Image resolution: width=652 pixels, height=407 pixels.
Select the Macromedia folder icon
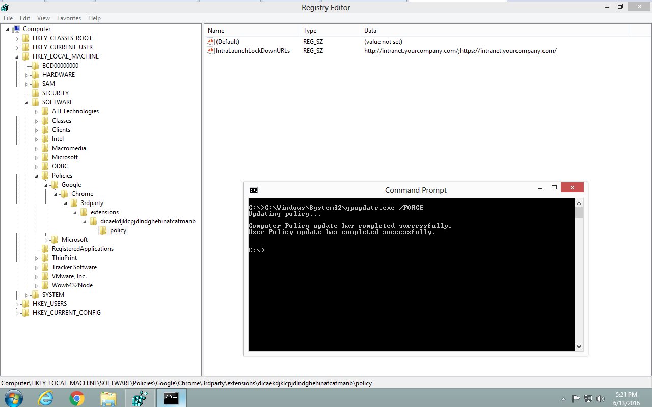tap(45, 148)
